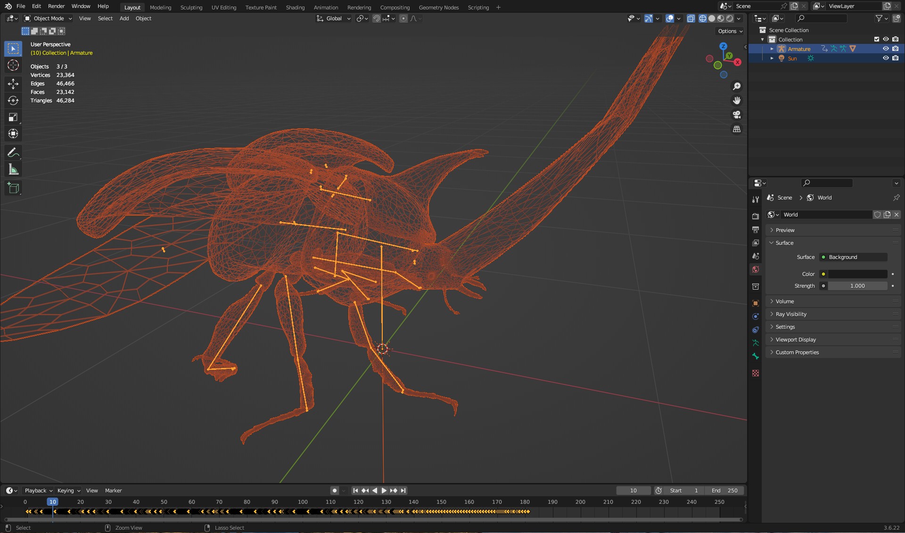Viewport: 905px width, 533px height.
Task: Open the Object Mode dropdown
Action: point(48,18)
